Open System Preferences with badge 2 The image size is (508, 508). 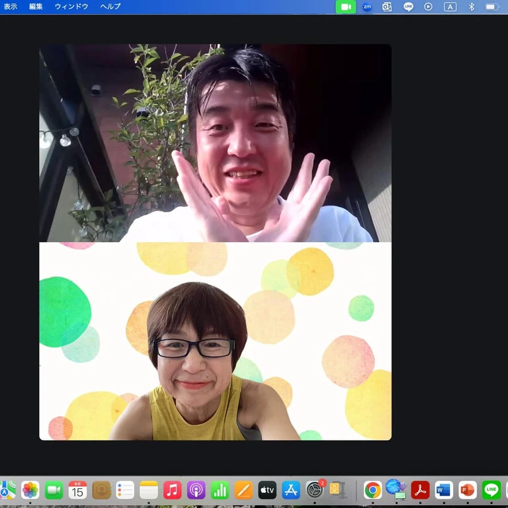pos(315,490)
